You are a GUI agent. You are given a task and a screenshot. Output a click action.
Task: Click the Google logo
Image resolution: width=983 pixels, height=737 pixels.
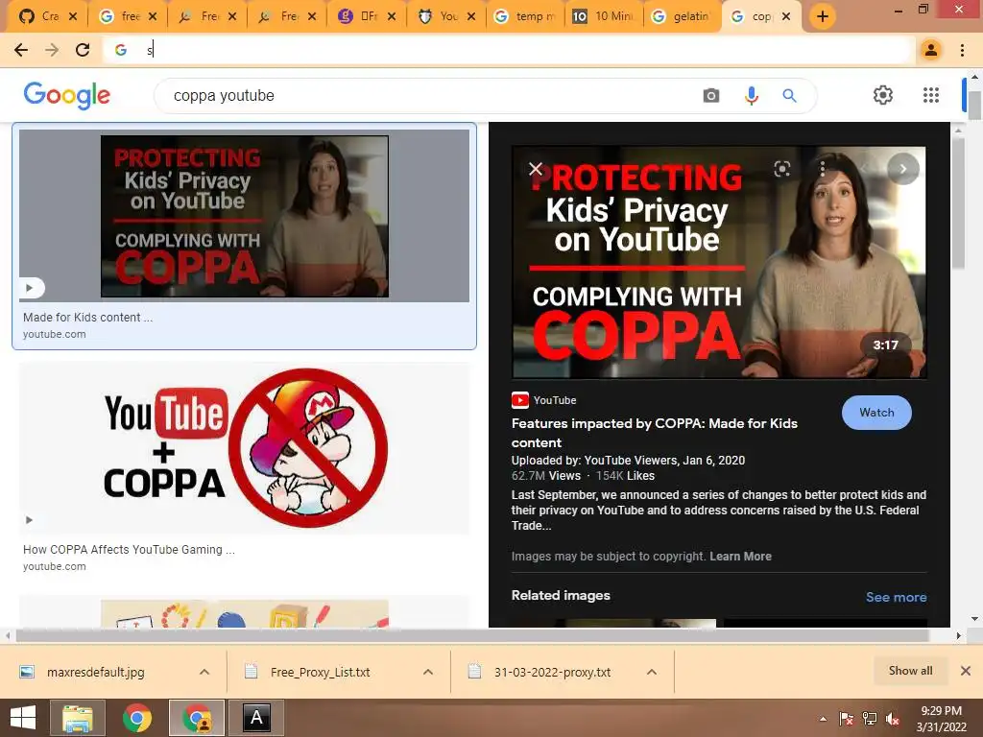click(x=67, y=95)
